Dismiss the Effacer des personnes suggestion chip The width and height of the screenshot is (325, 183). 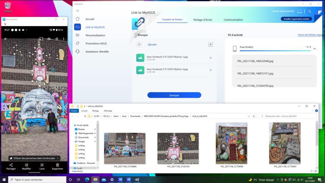[58, 158]
